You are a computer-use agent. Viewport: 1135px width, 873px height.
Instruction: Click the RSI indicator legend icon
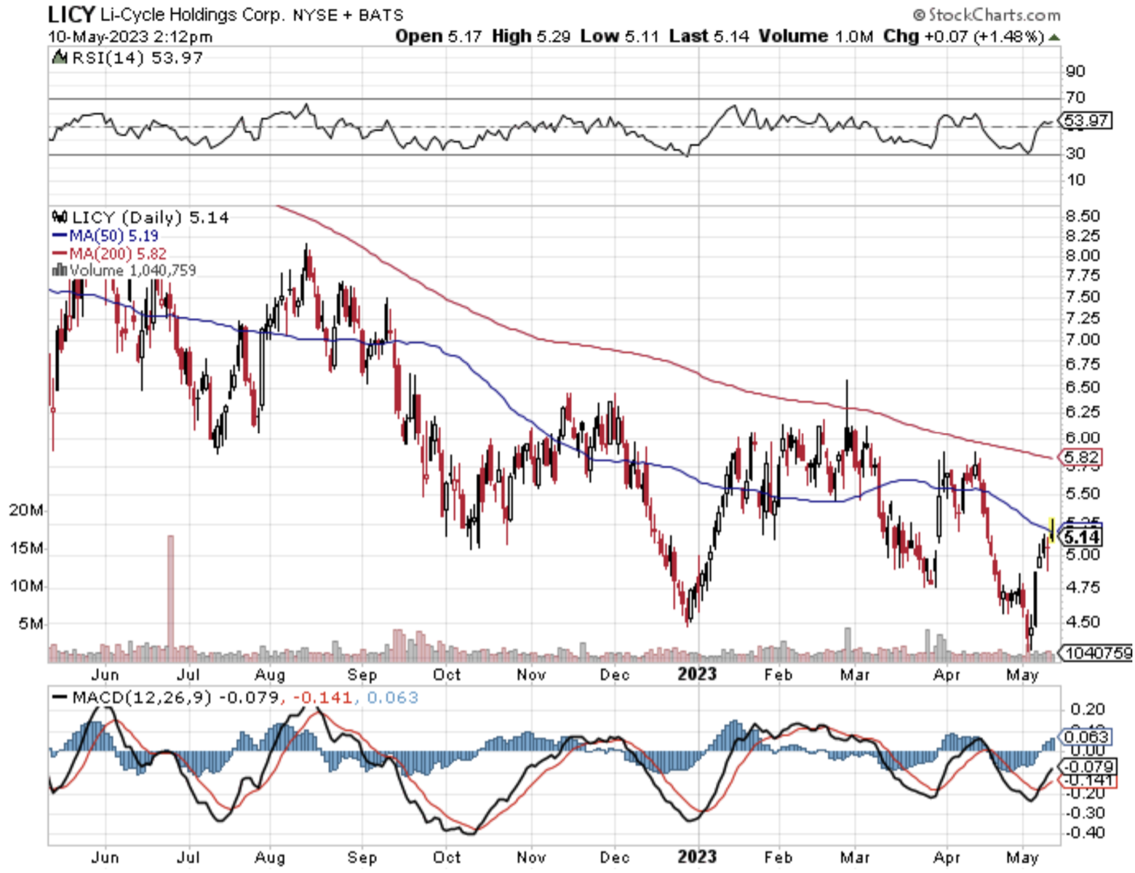60,57
